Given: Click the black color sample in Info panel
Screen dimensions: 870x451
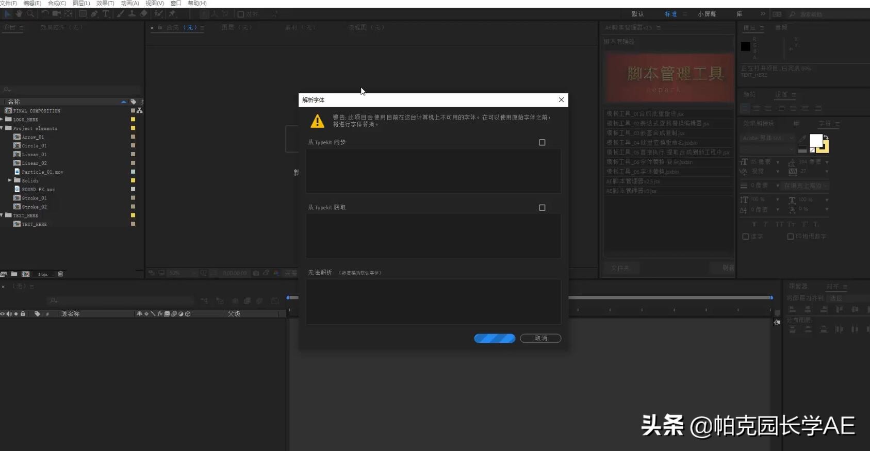Looking at the screenshot, I should point(746,46).
